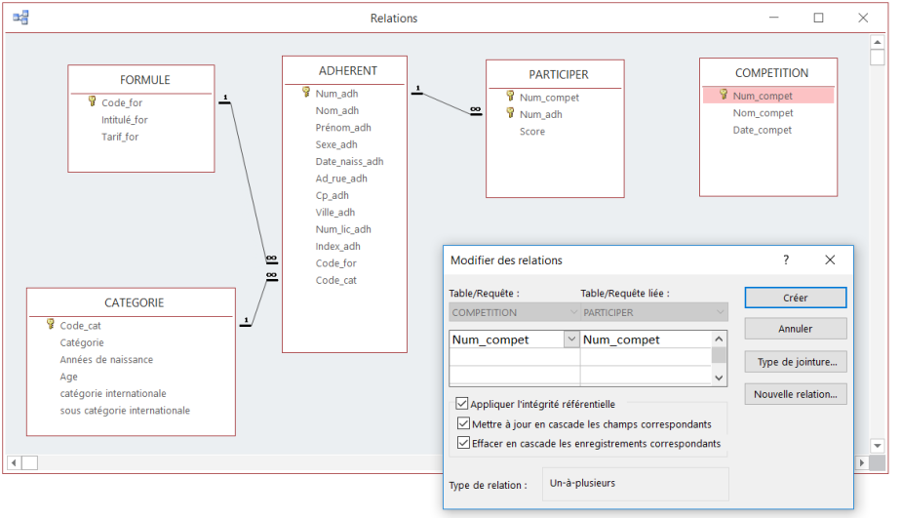Select Code_for field in ADHERENT table

(336, 263)
